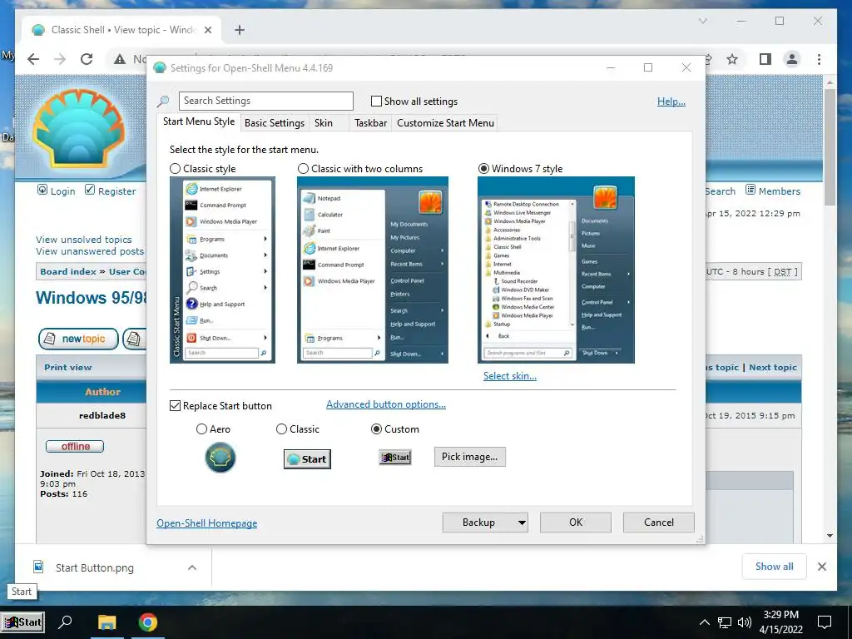852x639 pixels.
Task: Click the Start Button.png file icon
Action: coord(38,567)
